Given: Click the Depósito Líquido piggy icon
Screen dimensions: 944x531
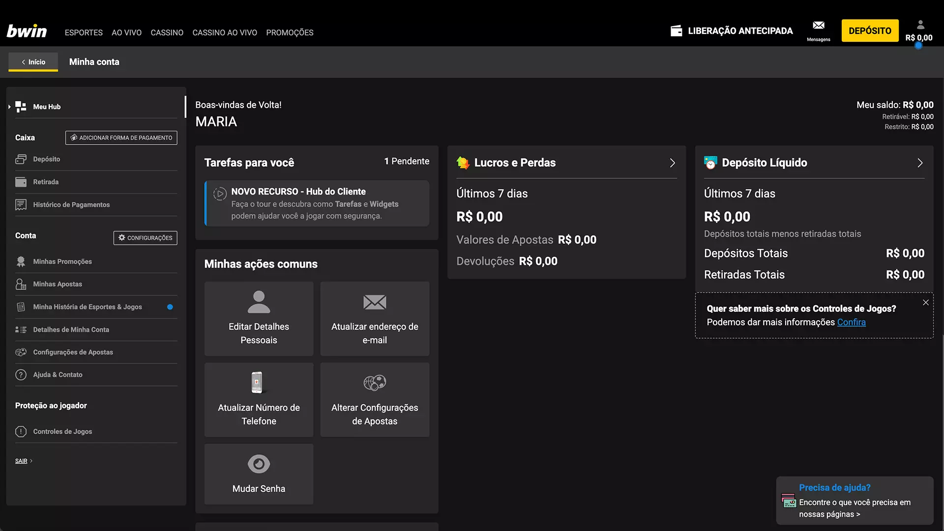Looking at the screenshot, I should click(x=710, y=163).
